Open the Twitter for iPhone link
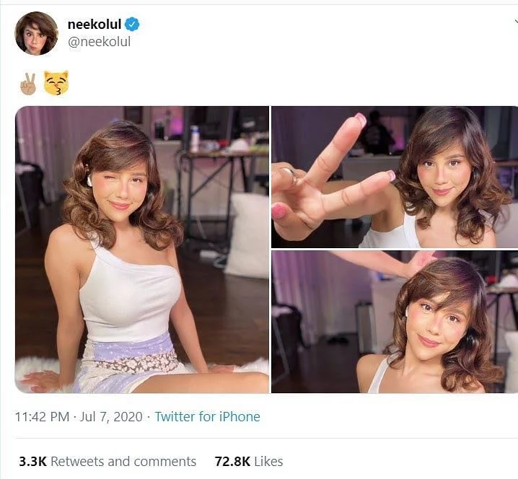Viewport: 518px width, 479px height. pos(208,416)
